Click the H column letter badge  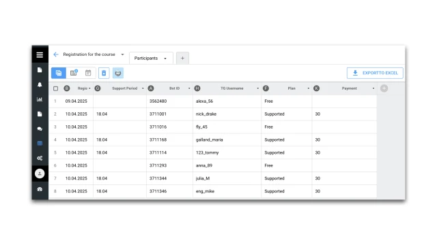(197, 88)
